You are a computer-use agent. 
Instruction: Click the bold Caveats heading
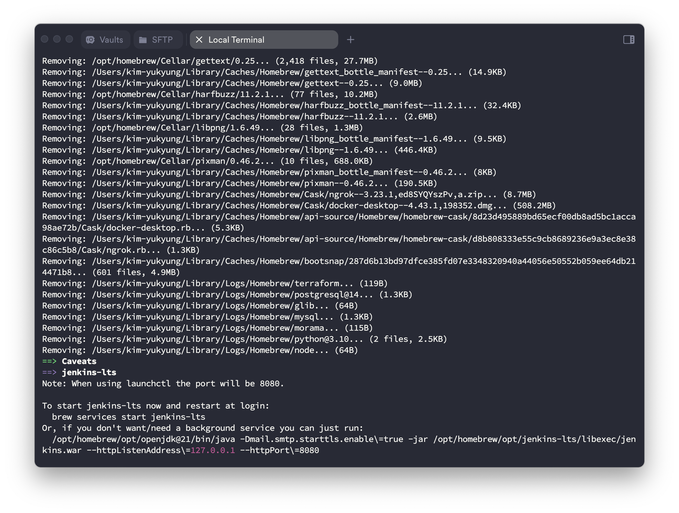79,361
